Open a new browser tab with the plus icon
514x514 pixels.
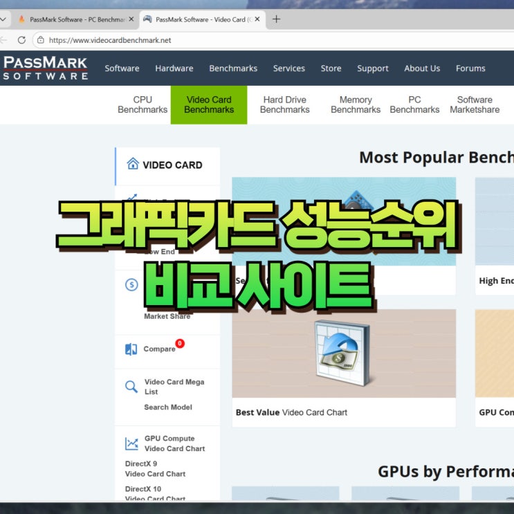coord(276,19)
